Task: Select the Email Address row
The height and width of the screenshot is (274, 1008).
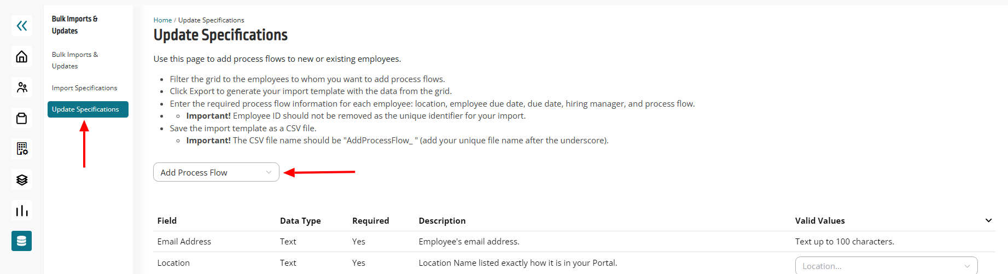Action: click(574, 242)
